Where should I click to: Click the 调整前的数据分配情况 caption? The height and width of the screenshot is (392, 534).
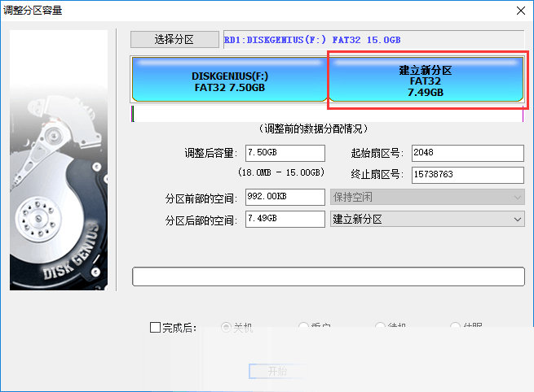click(x=314, y=128)
